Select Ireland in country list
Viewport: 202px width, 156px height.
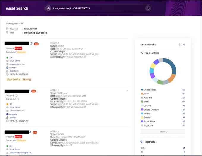pos(147,114)
